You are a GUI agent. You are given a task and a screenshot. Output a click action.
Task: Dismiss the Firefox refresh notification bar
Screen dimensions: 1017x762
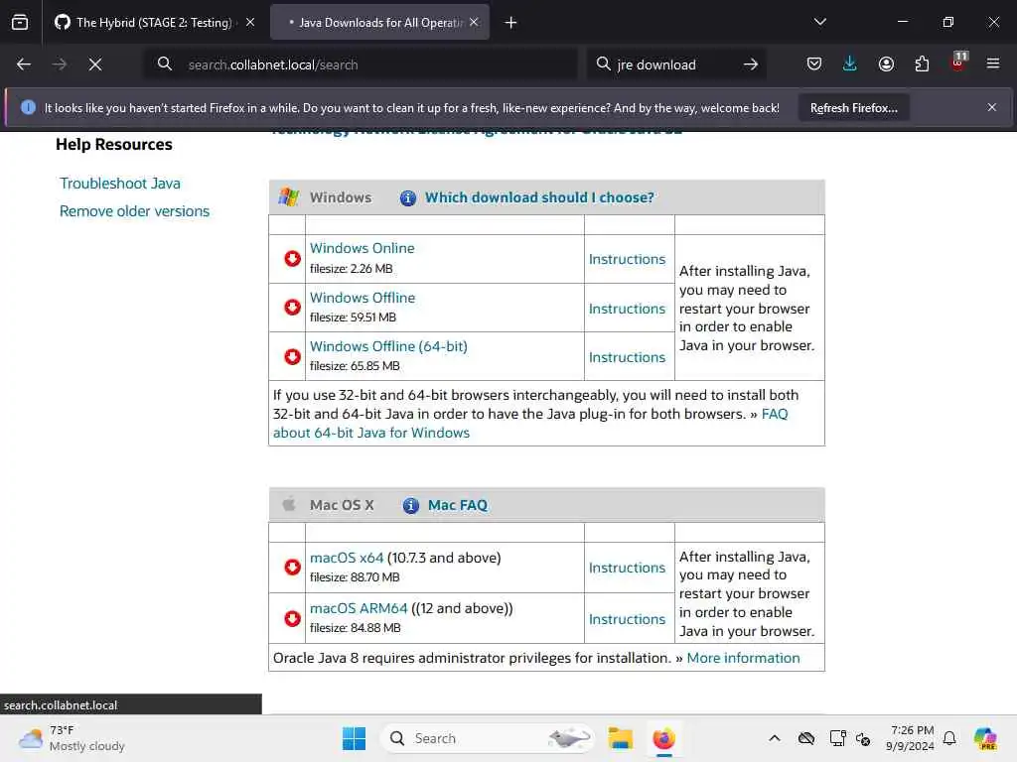[992, 107]
